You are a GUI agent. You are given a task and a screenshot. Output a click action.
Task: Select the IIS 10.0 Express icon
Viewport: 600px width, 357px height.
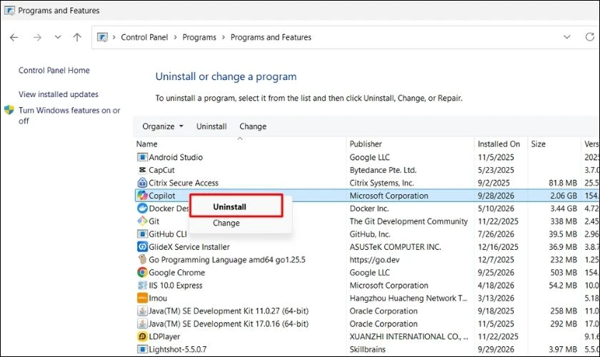click(142, 285)
